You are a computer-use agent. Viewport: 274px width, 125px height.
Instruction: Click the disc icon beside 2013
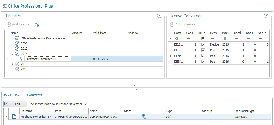(x=17, y=54)
